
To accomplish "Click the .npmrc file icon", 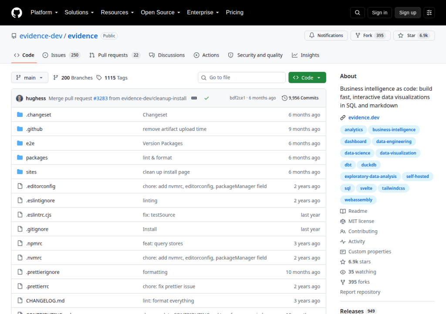I will tap(20, 243).
